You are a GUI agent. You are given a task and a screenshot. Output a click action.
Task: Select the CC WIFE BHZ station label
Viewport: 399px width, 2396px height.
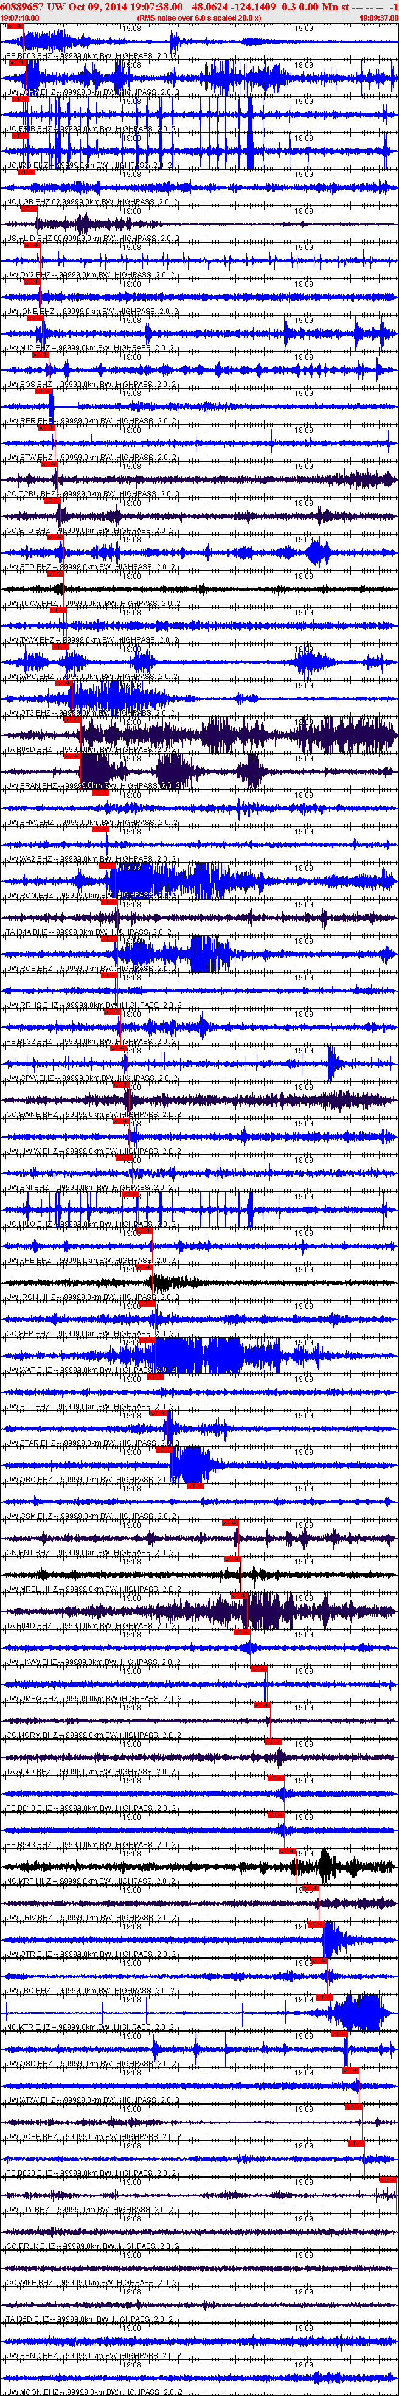(x=91, y=2282)
